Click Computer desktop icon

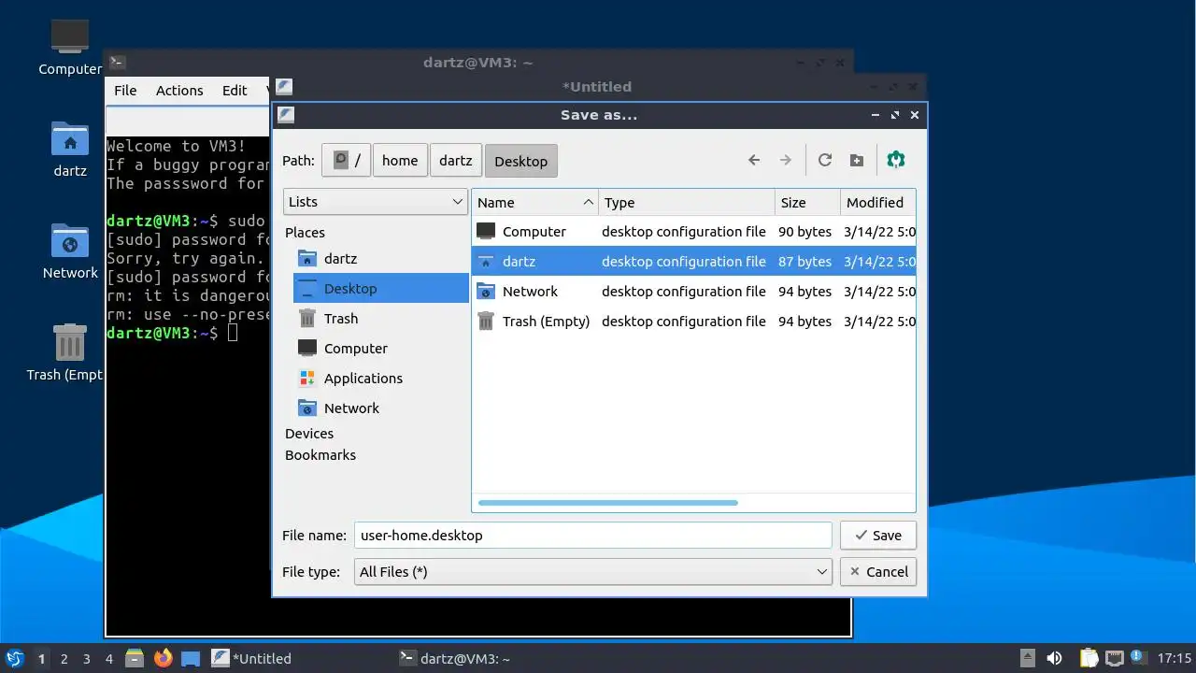pyautogui.click(x=70, y=47)
